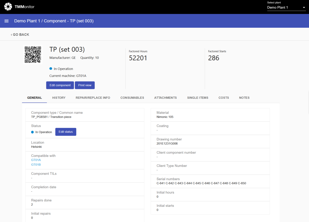Open the Print view
309x222 pixels.
85,85
